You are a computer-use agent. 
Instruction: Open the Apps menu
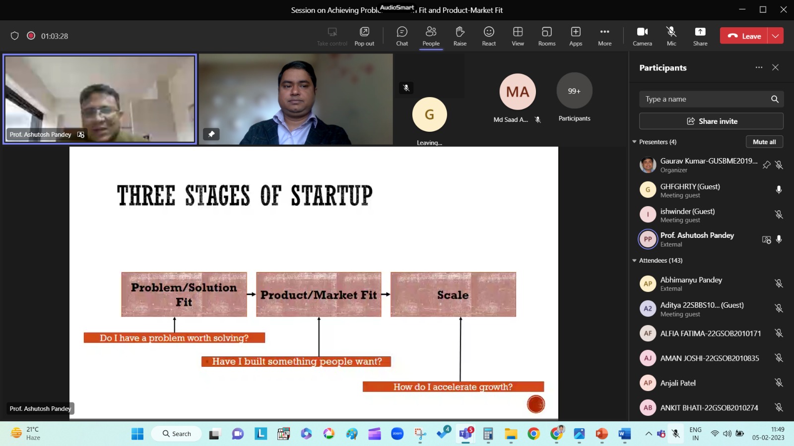pyautogui.click(x=576, y=36)
